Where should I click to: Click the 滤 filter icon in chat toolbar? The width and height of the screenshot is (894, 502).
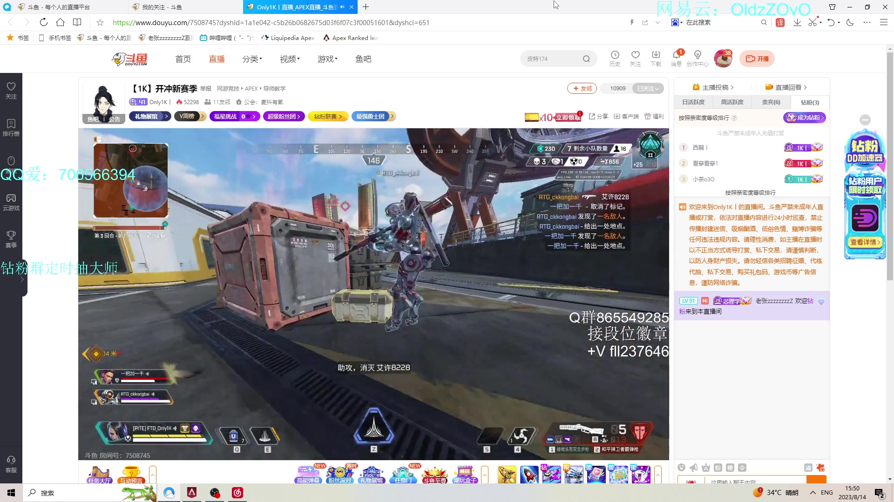(x=808, y=468)
